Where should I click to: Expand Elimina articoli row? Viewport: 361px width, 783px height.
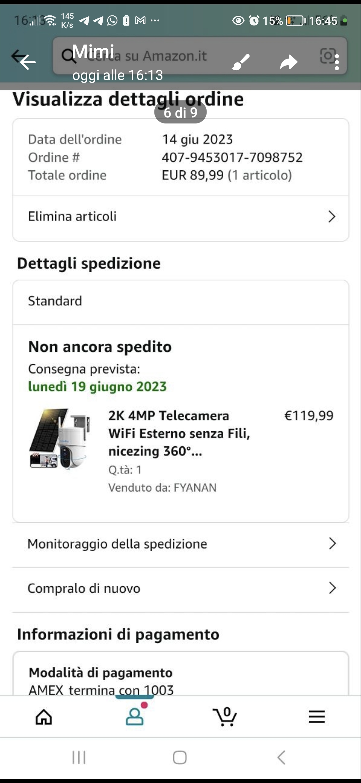(181, 216)
